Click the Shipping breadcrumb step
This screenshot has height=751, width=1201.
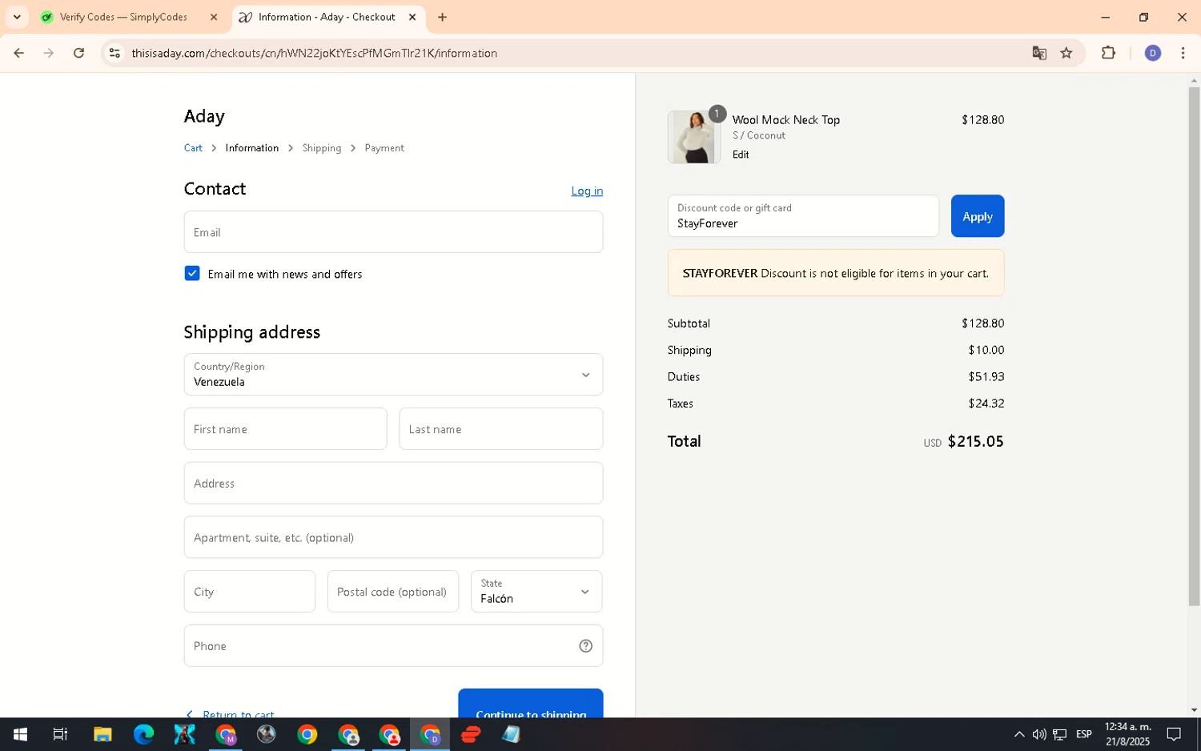(x=322, y=148)
